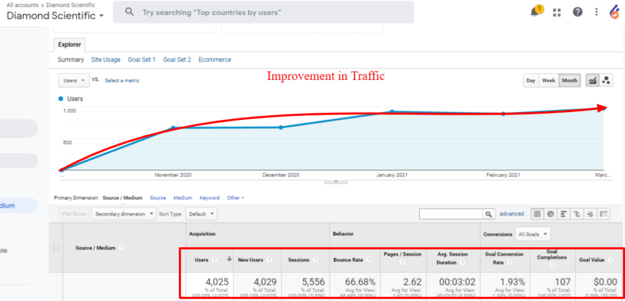This screenshot has height=301, width=625.
Task: Click the advanced filter link
Action: coord(512,214)
